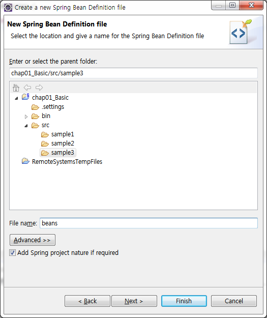Click the Spring gear icon in title bar
The image size is (267, 318).
click(8, 8)
